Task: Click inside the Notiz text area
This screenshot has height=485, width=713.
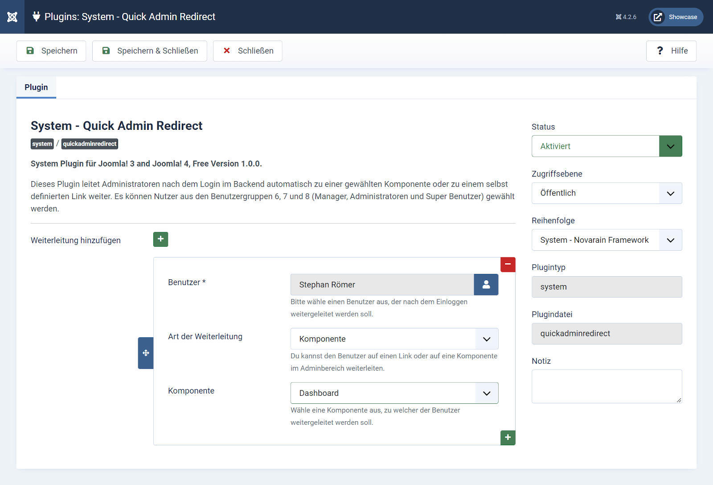Action: tap(606, 386)
